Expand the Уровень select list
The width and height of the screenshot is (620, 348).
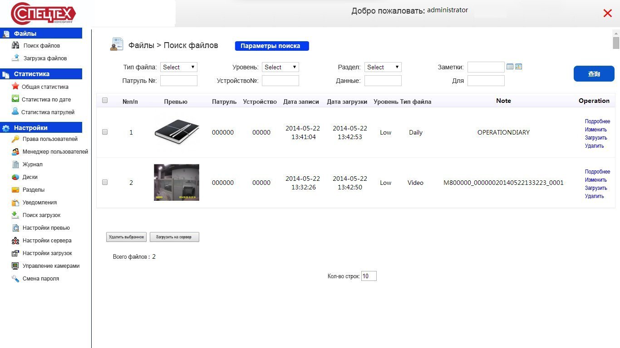[x=280, y=67]
